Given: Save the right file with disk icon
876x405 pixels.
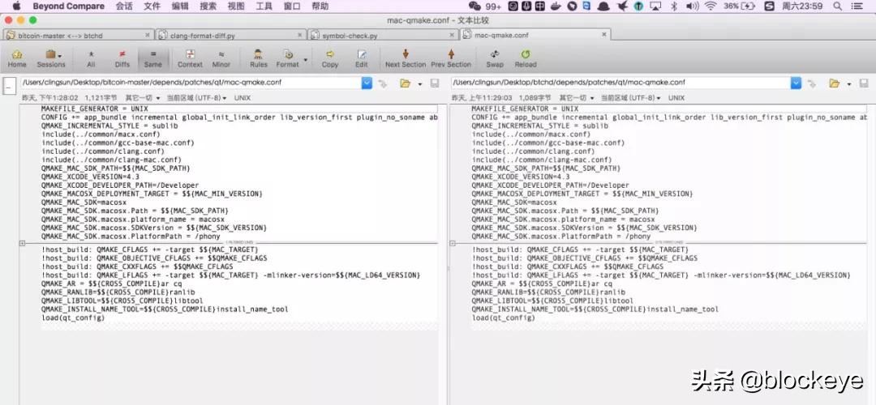Looking at the screenshot, I should coord(865,83).
